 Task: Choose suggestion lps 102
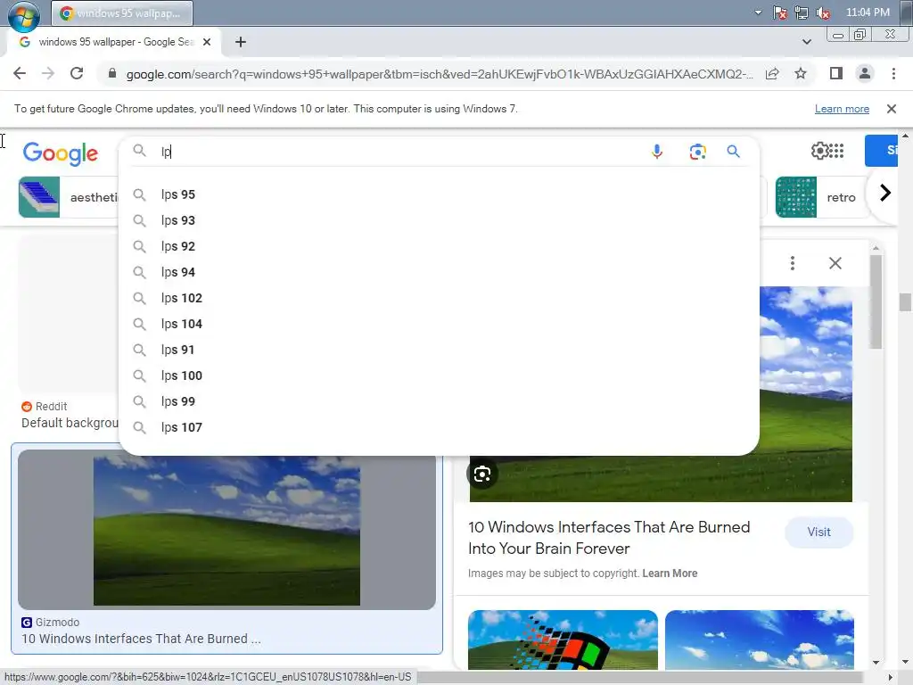[439, 298]
